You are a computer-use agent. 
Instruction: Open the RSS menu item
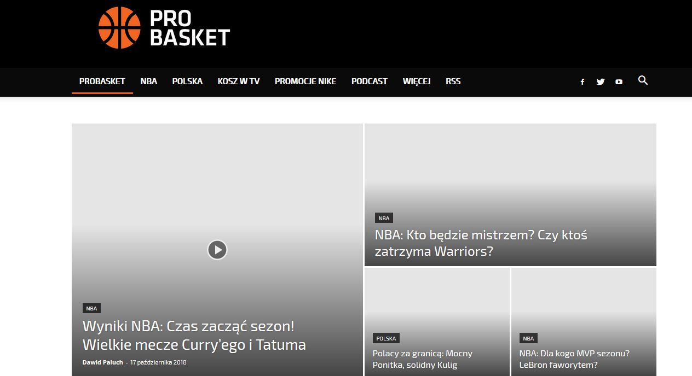click(x=453, y=81)
